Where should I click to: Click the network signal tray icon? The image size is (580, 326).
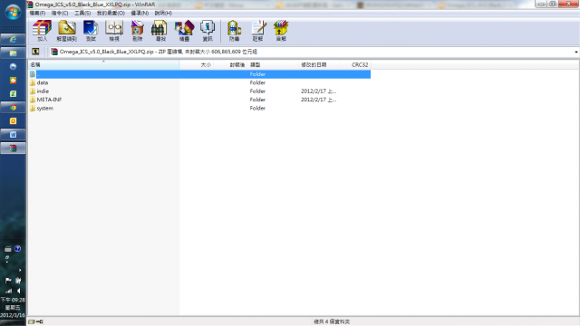click(x=8, y=291)
